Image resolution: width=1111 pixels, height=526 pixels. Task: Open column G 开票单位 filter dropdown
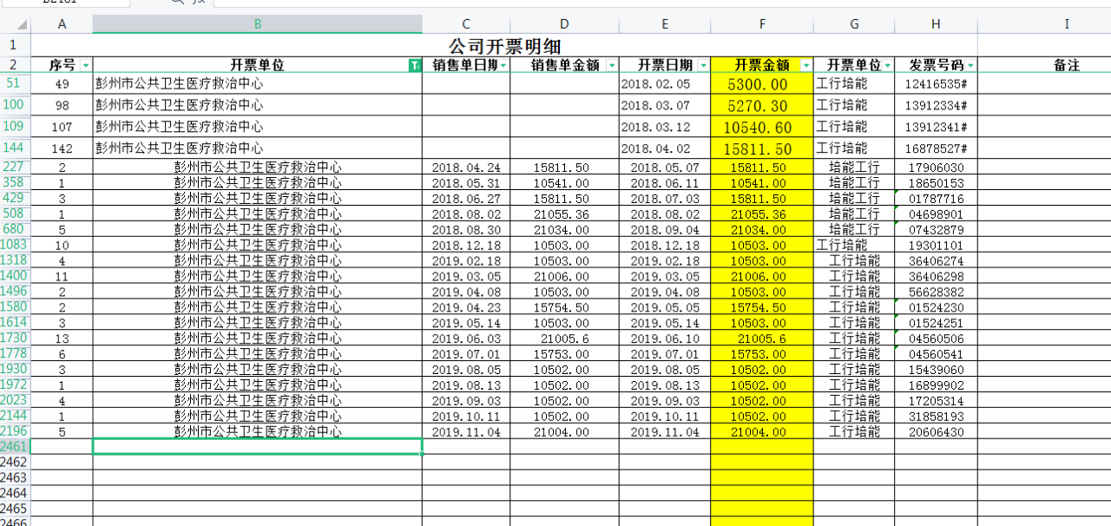click(x=887, y=66)
